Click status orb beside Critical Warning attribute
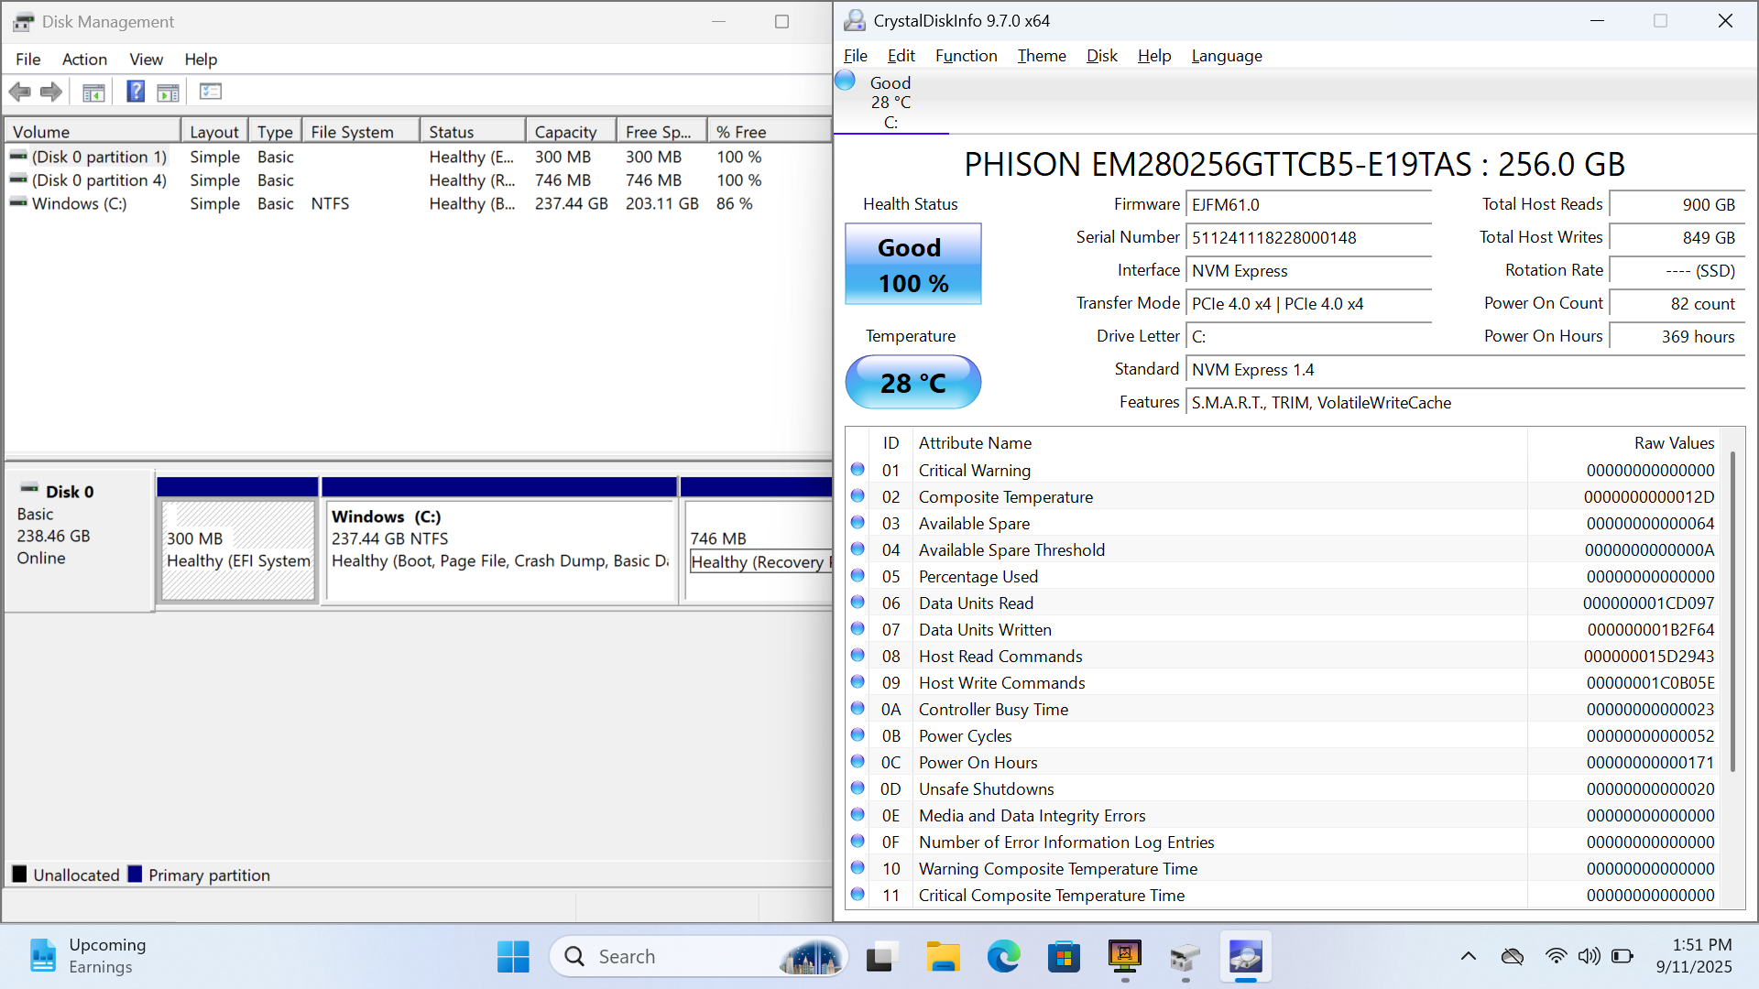Image resolution: width=1759 pixels, height=989 pixels. pyautogui.click(x=858, y=469)
